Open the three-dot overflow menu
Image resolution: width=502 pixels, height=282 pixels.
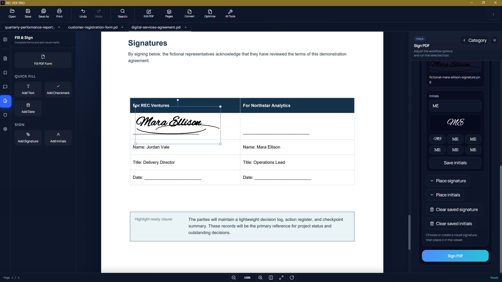[493, 14]
